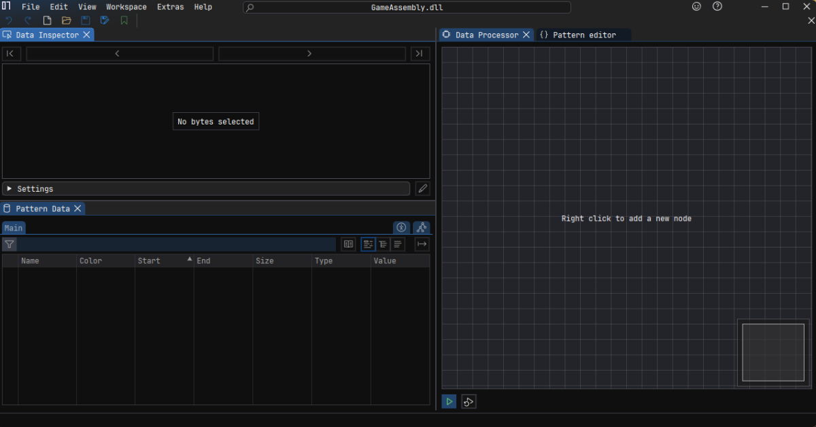Open the question mark help icon
This screenshot has width=816, height=427.
tap(717, 7)
